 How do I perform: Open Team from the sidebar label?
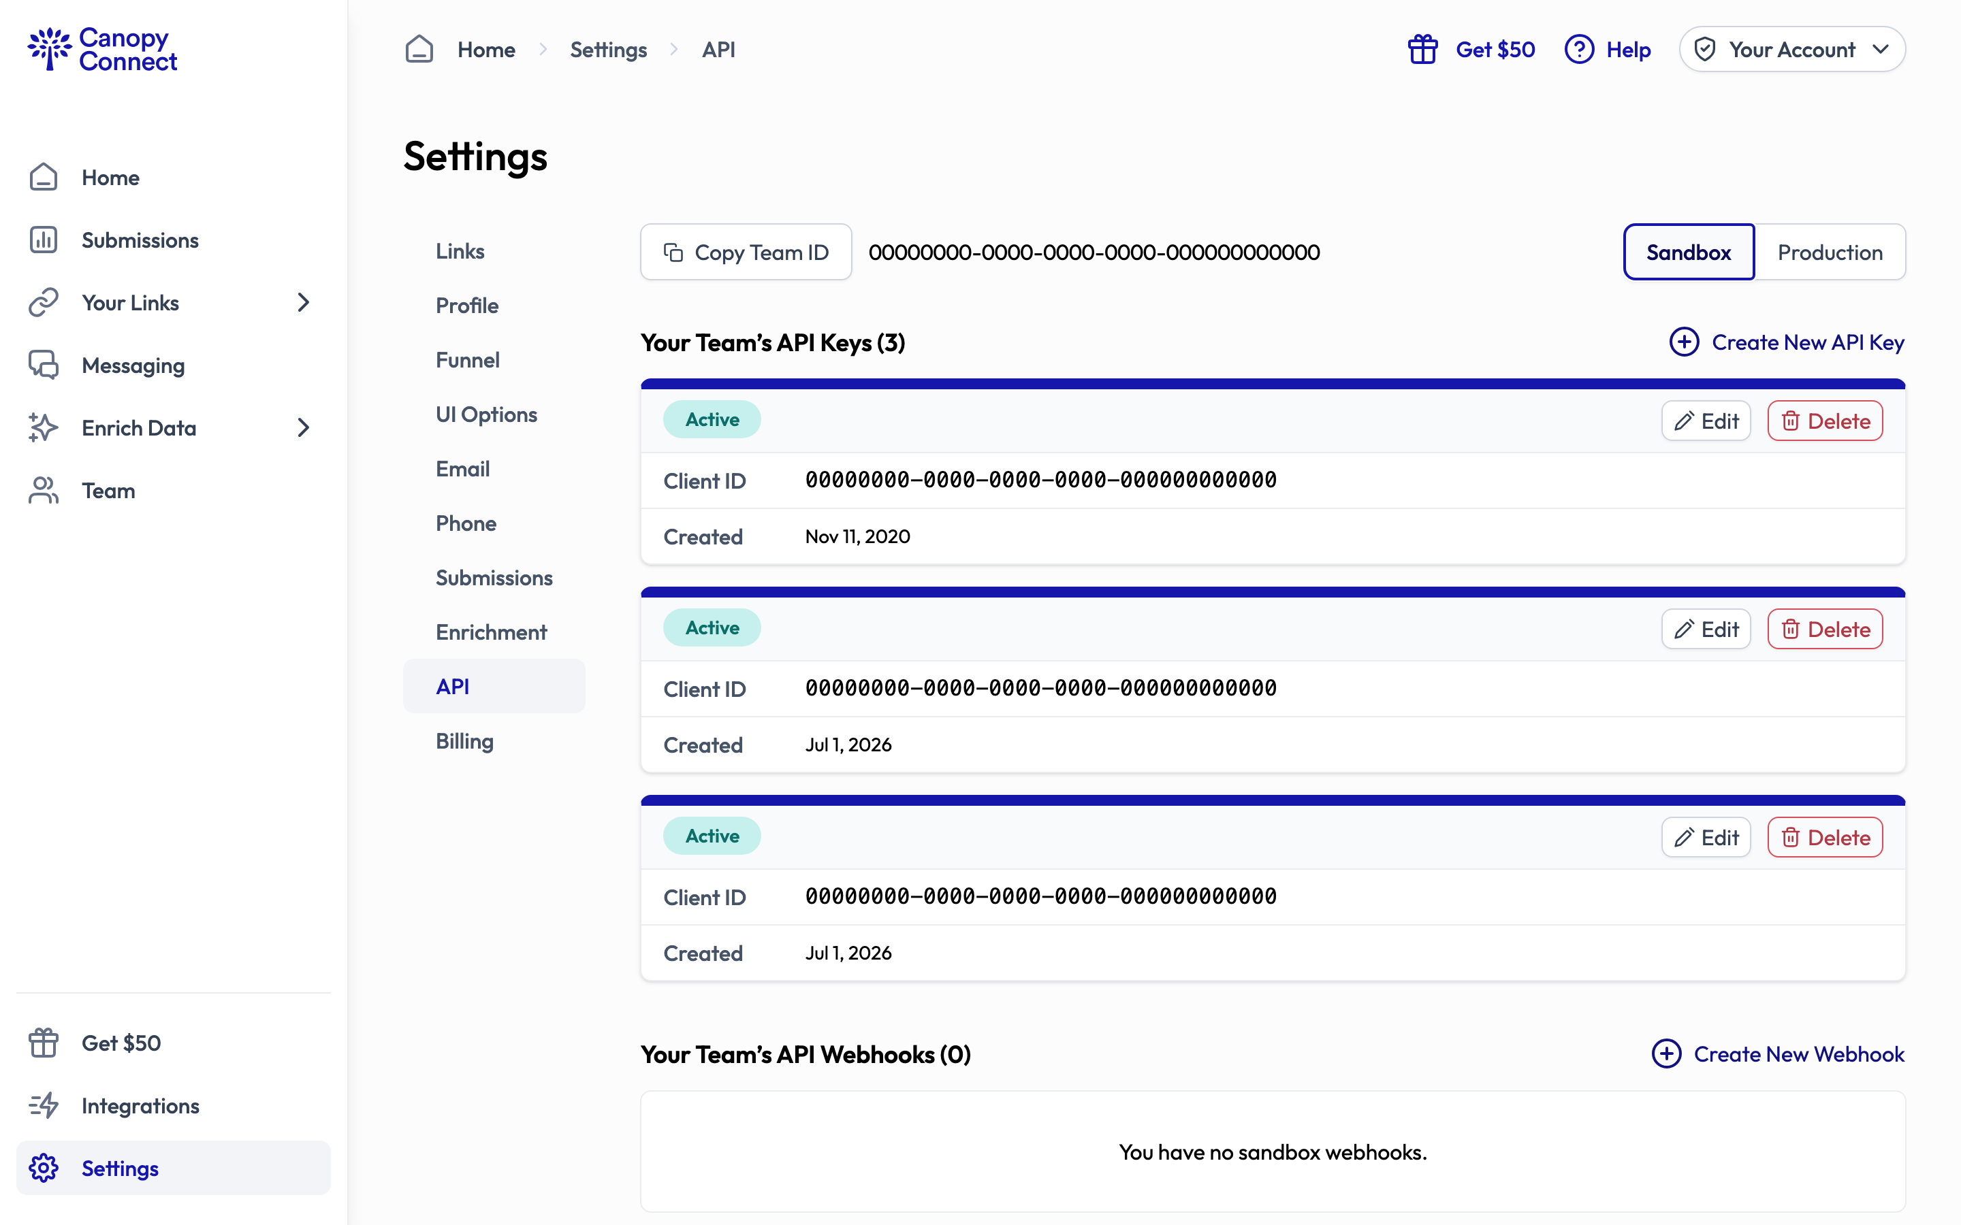(x=108, y=490)
